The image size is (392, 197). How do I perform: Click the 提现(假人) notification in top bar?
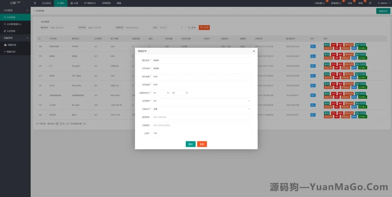click(x=337, y=3)
